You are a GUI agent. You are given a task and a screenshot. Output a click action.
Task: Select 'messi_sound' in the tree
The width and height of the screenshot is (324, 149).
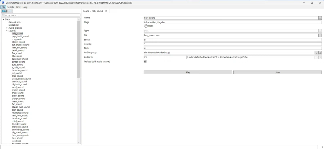(x=18, y=101)
